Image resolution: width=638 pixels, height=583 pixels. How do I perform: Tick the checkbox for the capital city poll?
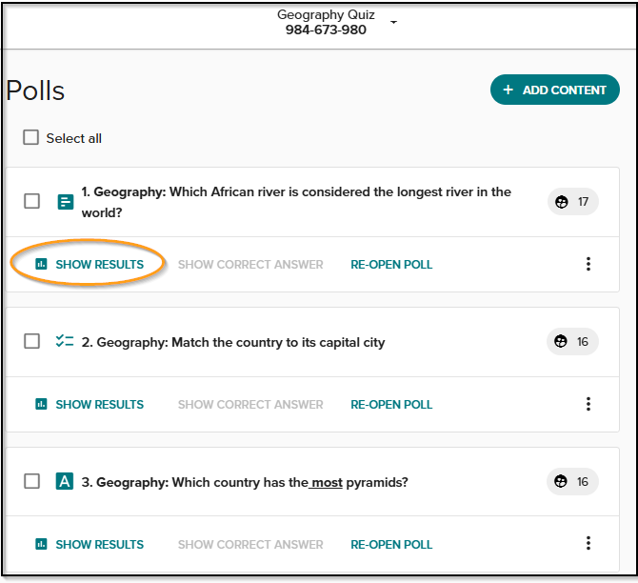[x=32, y=341]
